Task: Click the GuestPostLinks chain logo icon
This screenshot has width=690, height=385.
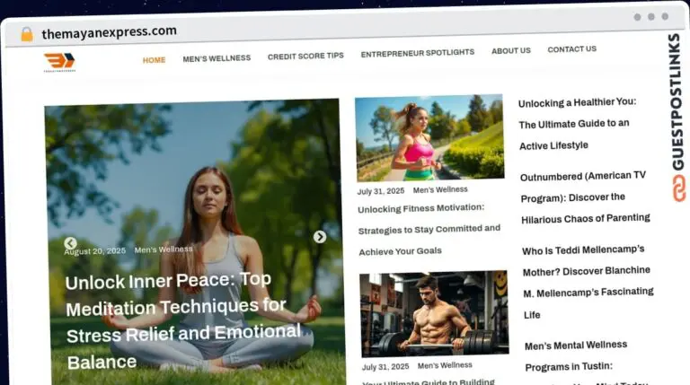Action: coord(678,188)
